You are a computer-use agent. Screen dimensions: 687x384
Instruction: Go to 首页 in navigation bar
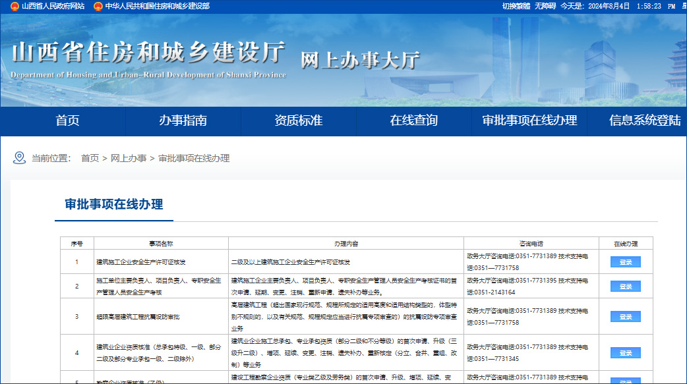[x=67, y=121]
